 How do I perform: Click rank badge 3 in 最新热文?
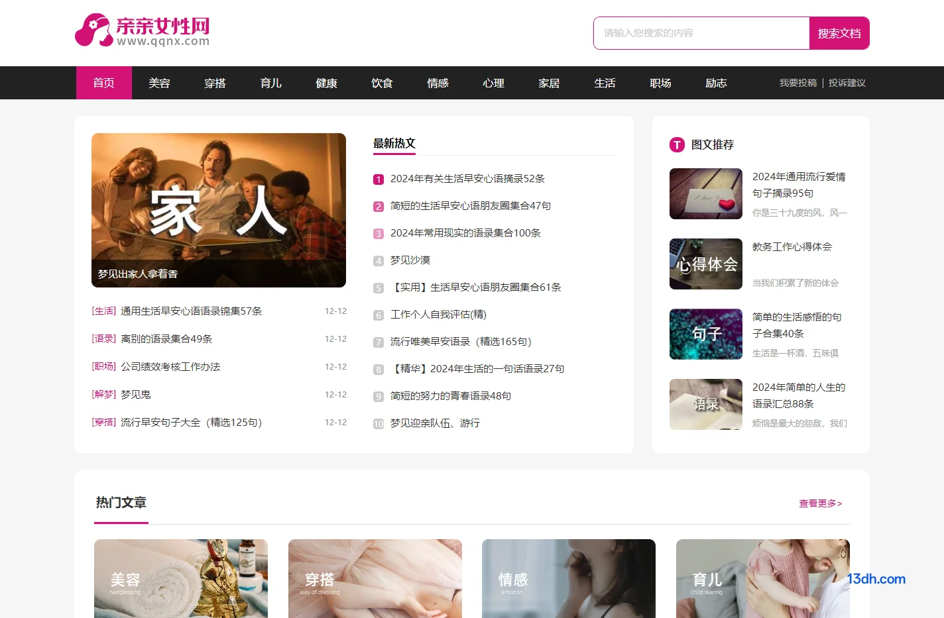click(x=379, y=234)
